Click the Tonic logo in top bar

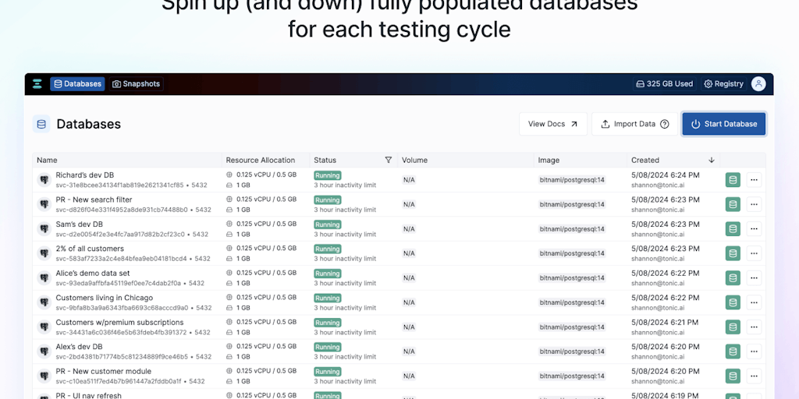[37, 84]
